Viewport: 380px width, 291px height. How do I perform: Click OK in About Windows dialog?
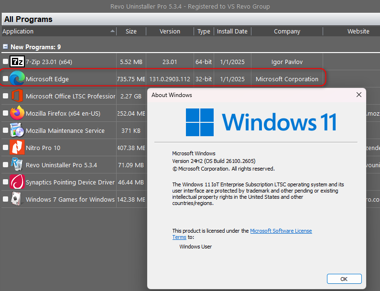coord(344,279)
